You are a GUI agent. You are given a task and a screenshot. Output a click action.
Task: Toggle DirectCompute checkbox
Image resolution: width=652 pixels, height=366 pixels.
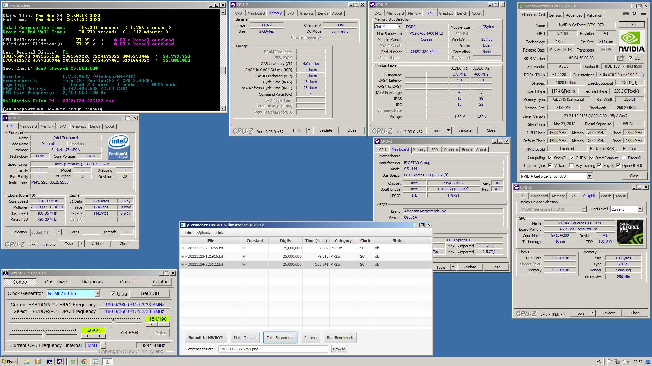591,158
